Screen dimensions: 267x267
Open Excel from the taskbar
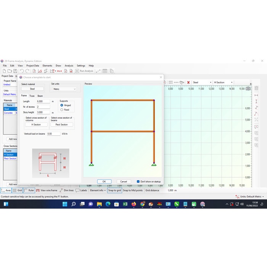click(125, 204)
